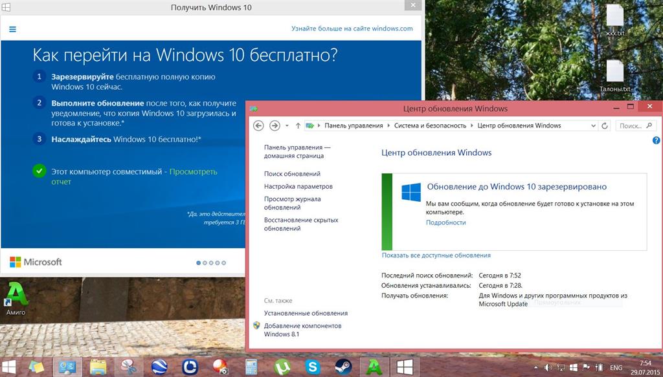Click 'Поиск обновлений' in the sidebar
Viewport: 663px width, 377px height.
click(292, 173)
